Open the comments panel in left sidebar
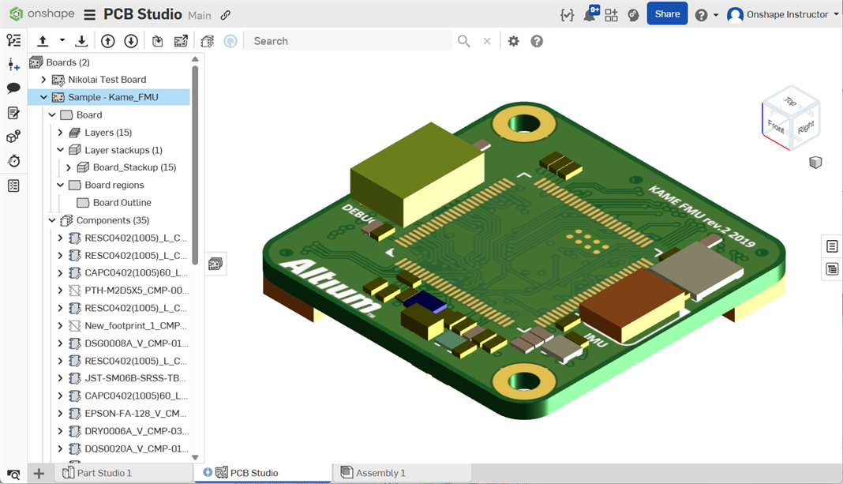This screenshot has width=843, height=484. click(13, 88)
